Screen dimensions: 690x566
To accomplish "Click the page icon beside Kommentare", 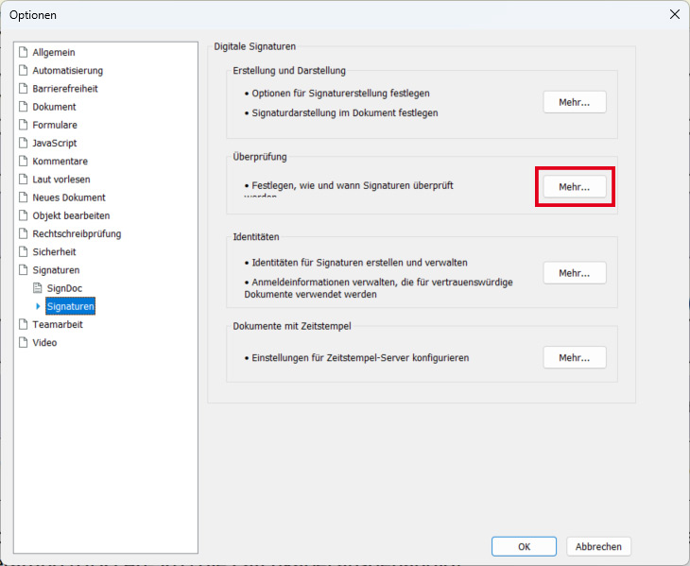I will [25, 162].
